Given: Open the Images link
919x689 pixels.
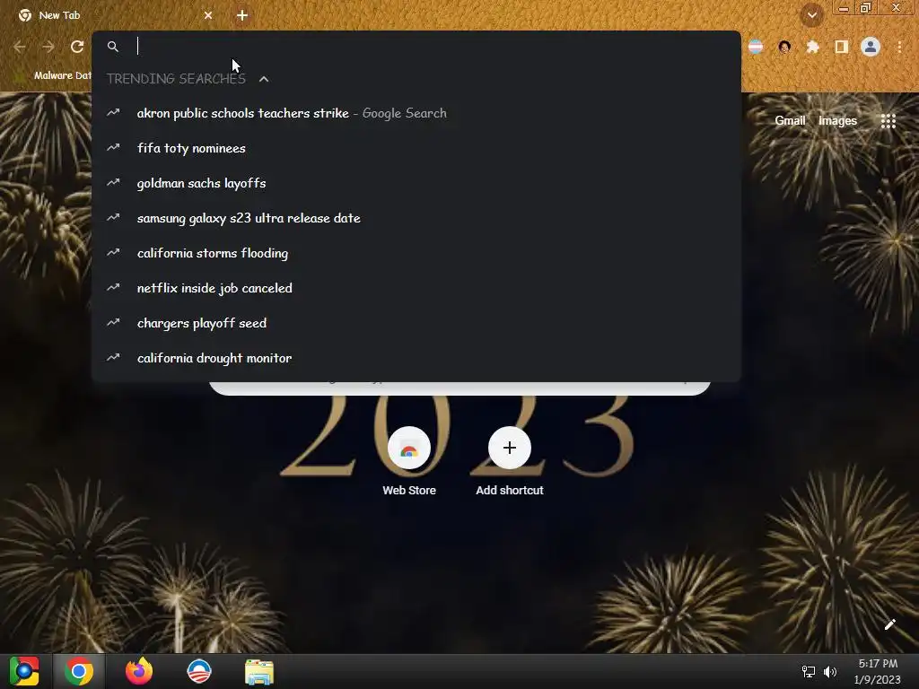Looking at the screenshot, I should click(837, 121).
